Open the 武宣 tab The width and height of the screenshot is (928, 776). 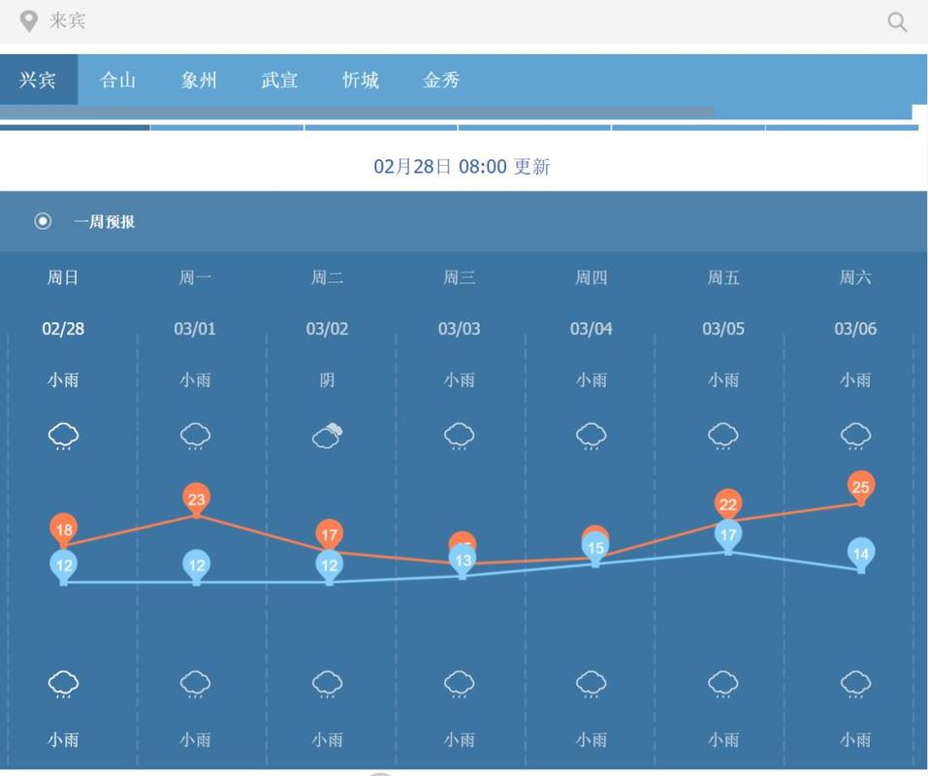pyautogui.click(x=279, y=80)
